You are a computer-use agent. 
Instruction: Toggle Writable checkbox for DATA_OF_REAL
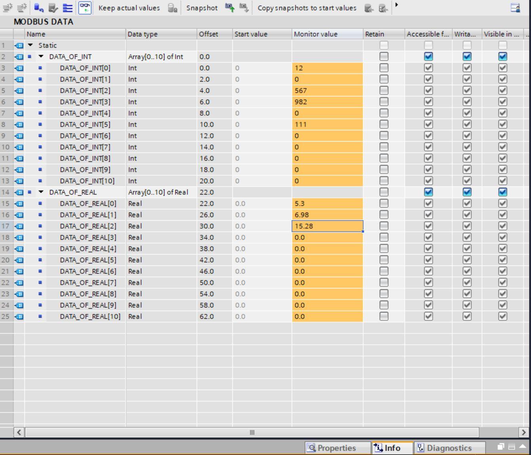pos(466,192)
